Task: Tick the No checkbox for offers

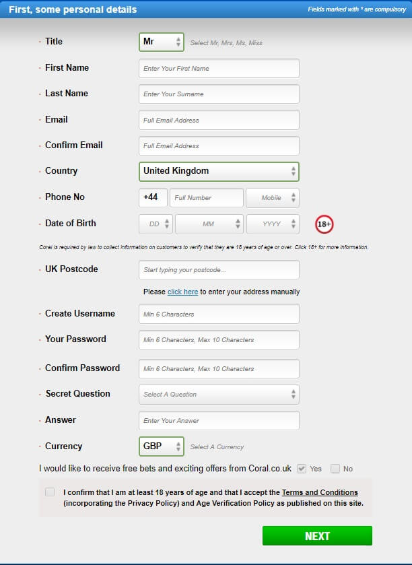Action: [335, 469]
